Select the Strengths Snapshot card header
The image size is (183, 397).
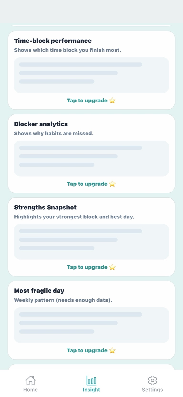(x=45, y=207)
